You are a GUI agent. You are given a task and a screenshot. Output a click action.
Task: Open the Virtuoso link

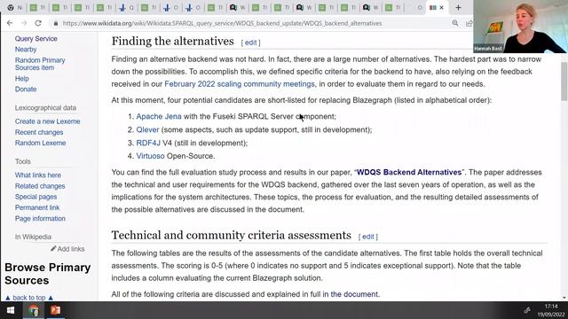150,156
